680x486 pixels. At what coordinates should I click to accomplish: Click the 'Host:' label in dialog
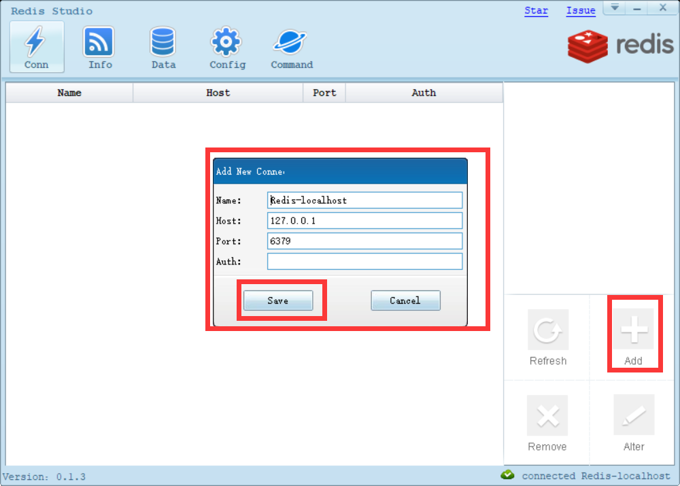point(228,221)
